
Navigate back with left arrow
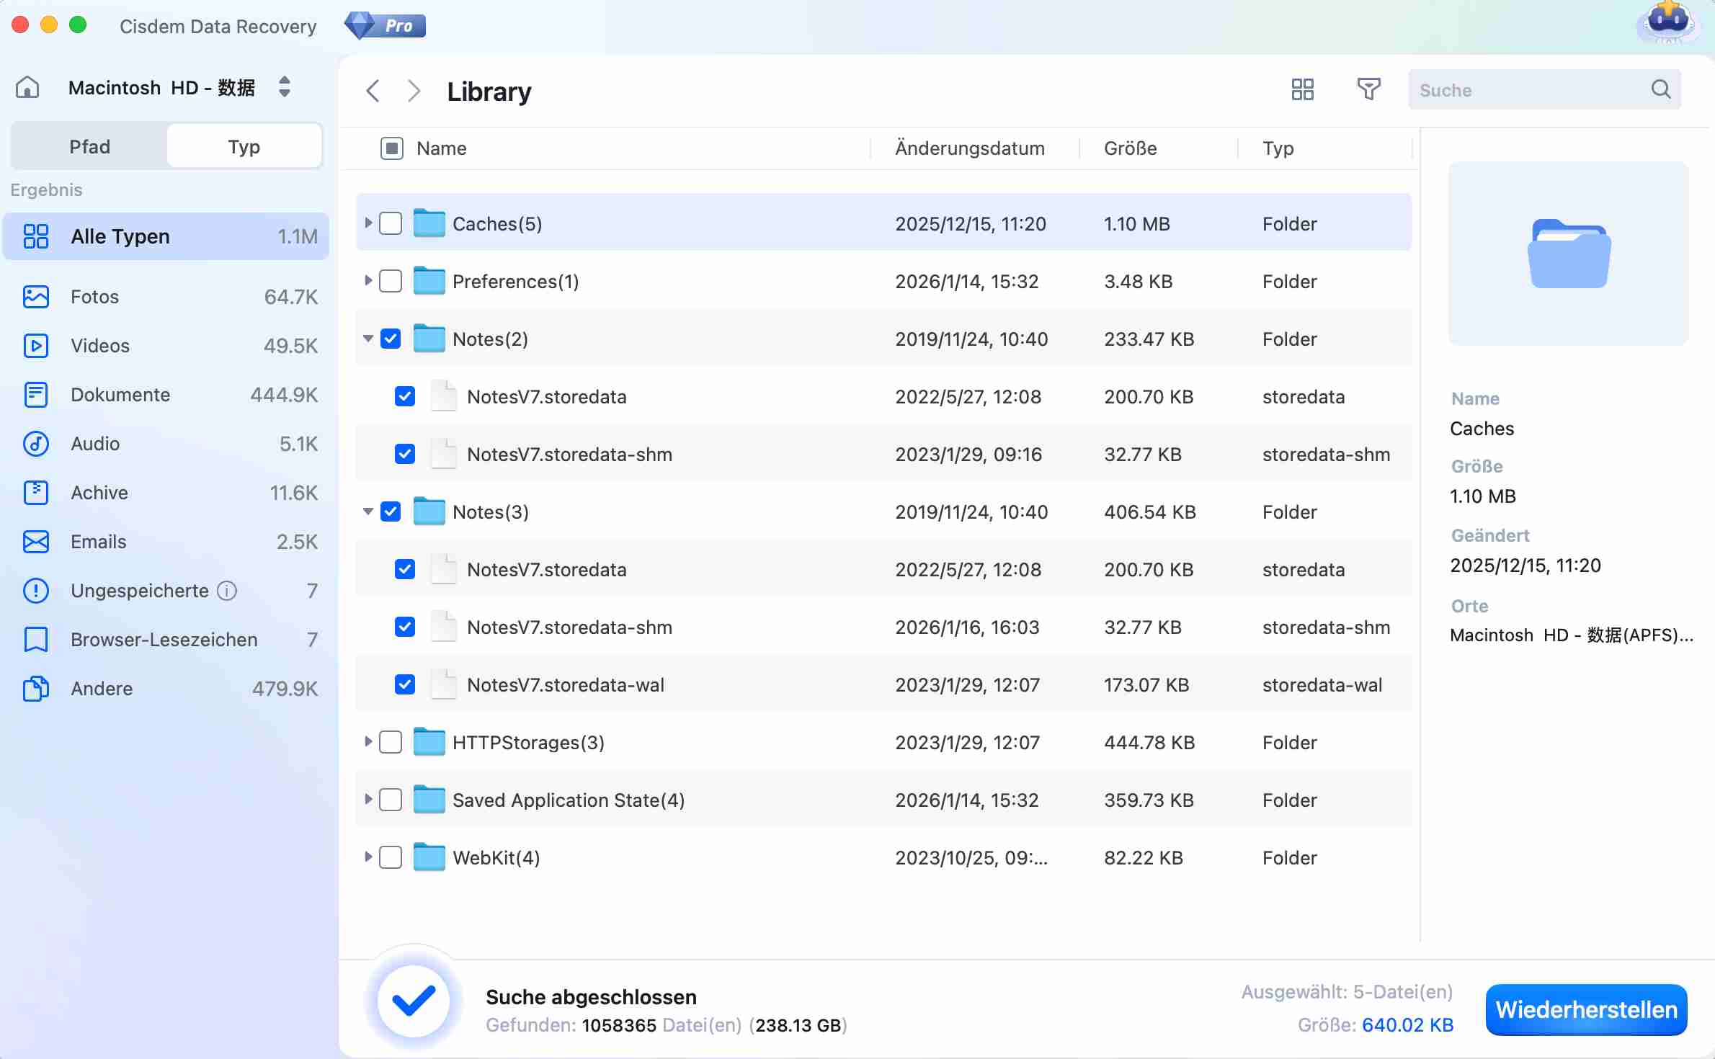[x=373, y=91]
